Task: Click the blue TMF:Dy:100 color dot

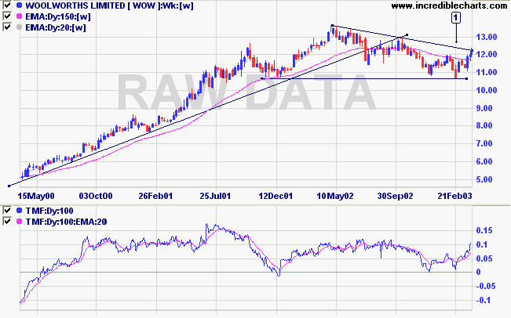Action: coord(19,211)
